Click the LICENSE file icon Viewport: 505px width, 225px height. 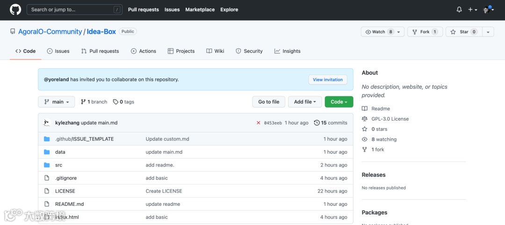47,191
